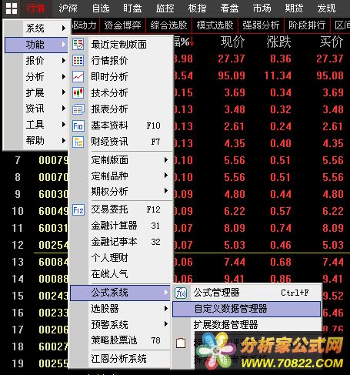The height and width of the screenshot is (375, 350).
Task: Expand the 系统 submenu arrow
Action: [64, 28]
